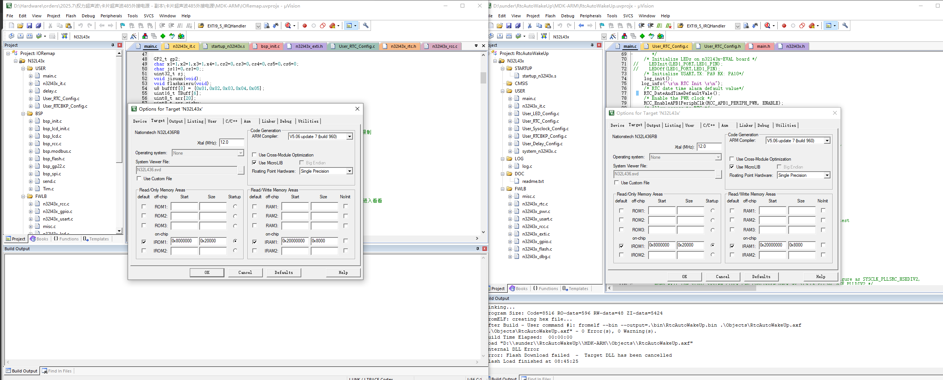
Task: Open bsp_init.c tab in IORemap editor
Action: [267, 46]
